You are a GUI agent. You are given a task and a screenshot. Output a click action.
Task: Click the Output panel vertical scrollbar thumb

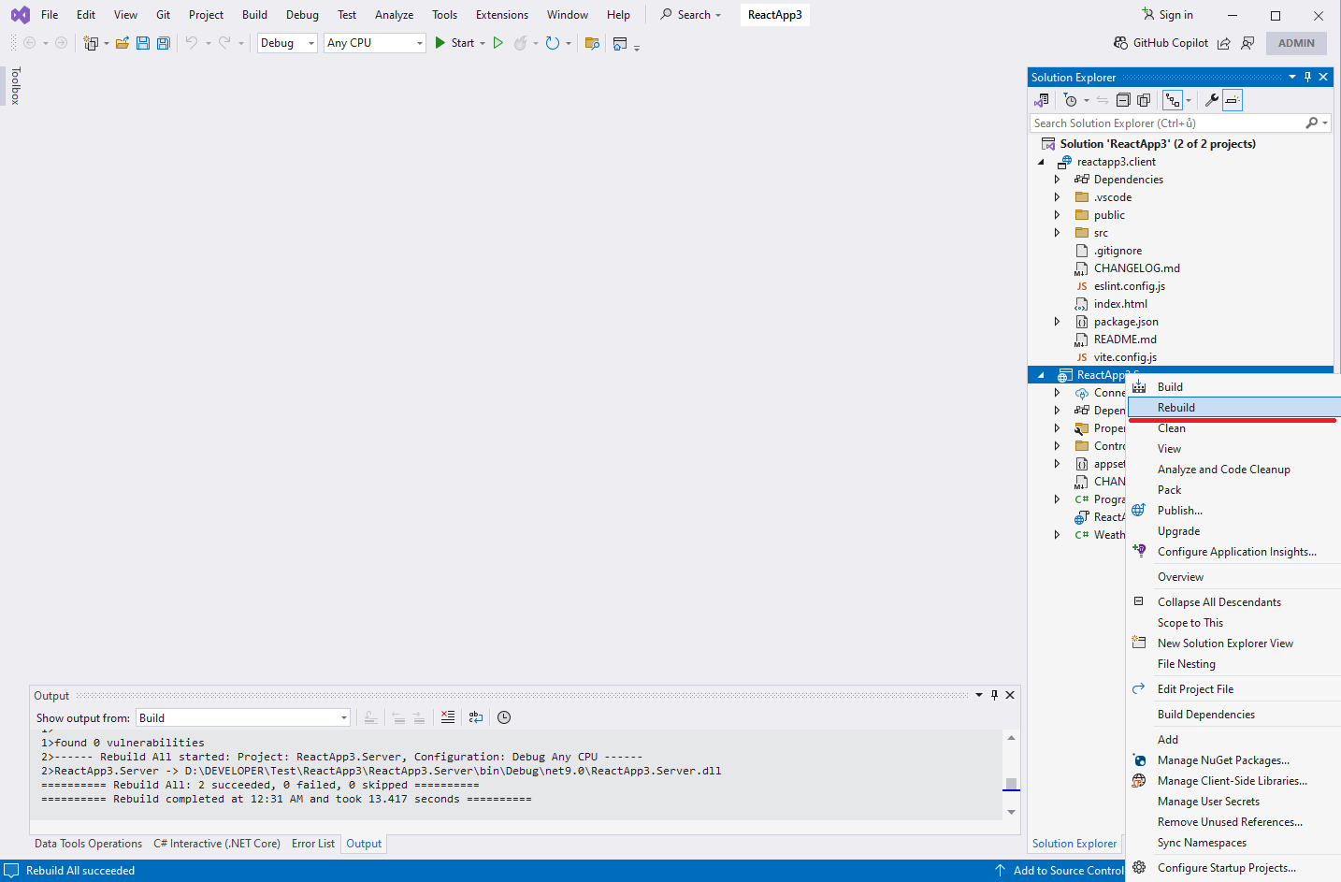(x=1011, y=784)
